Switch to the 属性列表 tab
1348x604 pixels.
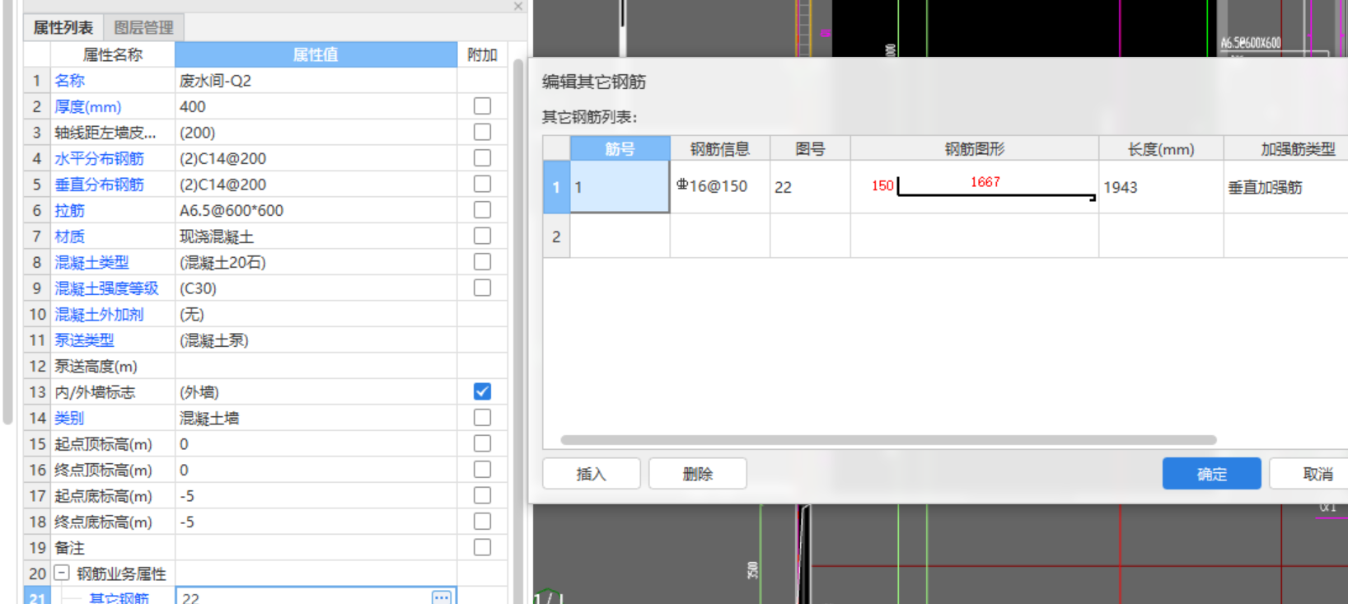point(63,27)
